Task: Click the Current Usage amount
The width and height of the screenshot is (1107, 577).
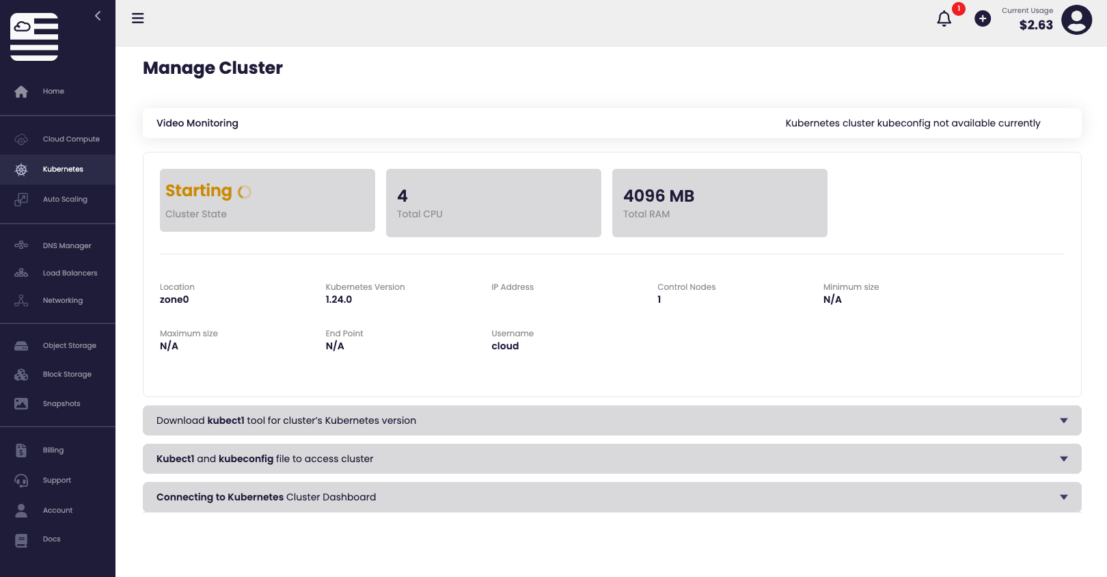Action: [1036, 25]
